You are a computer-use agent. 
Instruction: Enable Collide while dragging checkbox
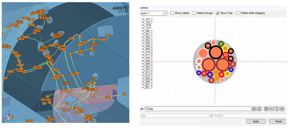point(237,13)
